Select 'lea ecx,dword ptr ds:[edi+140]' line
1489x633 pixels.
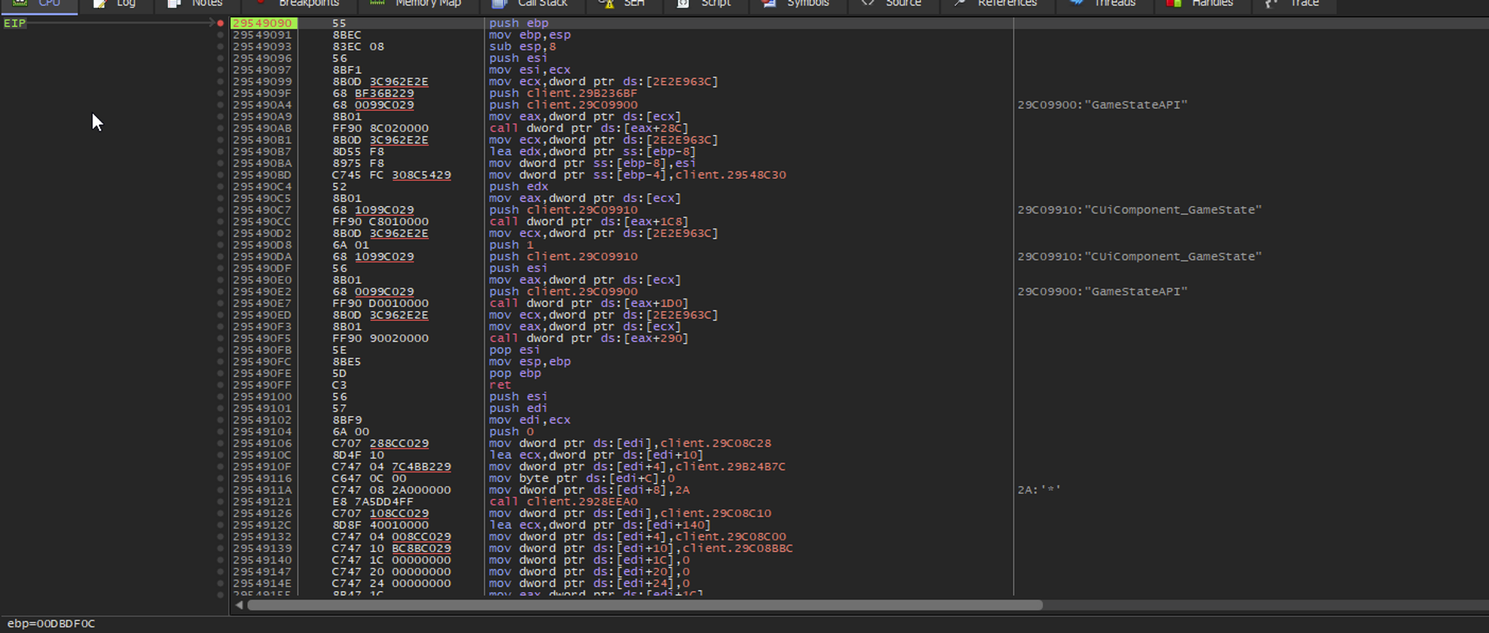599,525
